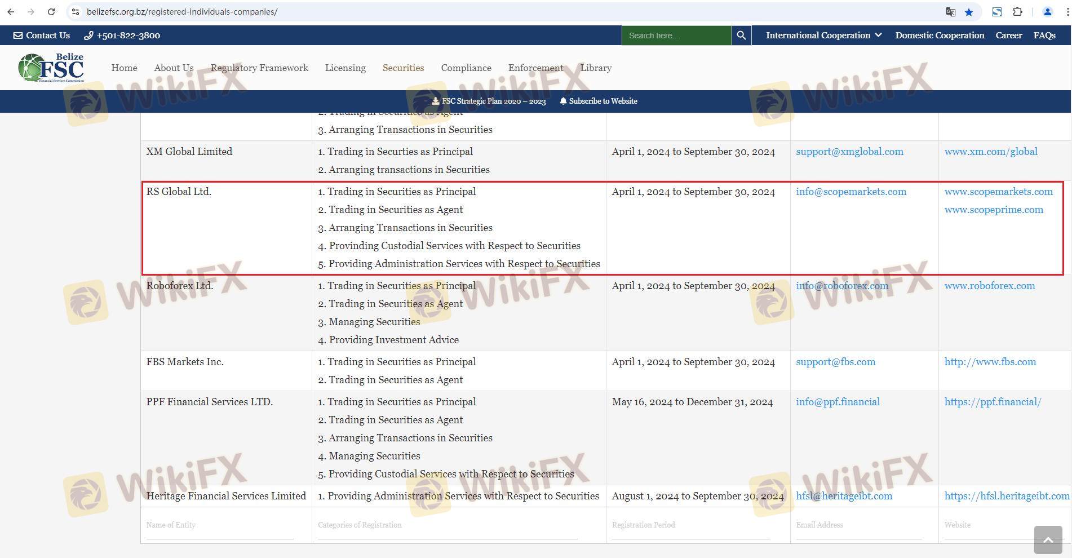Click the scroll-to-top arrow button
Image resolution: width=1072 pixels, height=558 pixels.
(1048, 540)
